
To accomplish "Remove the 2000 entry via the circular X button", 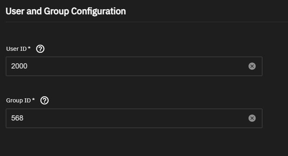I will [252, 66].
